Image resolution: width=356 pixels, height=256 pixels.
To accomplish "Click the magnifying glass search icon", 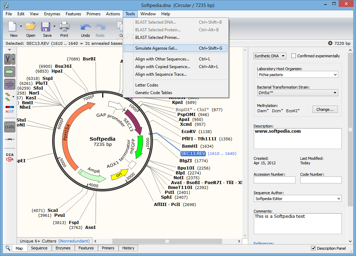I will pyautogui.click(x=8, y=248).
